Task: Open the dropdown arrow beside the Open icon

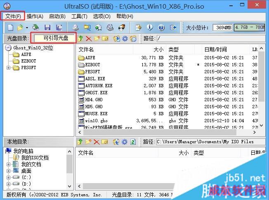Action: pyautogui.click(x=27, y=28)
